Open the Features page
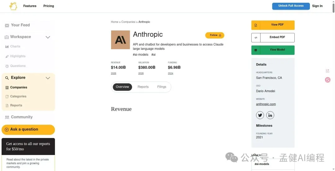 pos(30,6)
